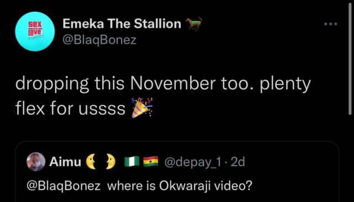Click the Nigerian flag emoji

[132, 162]
